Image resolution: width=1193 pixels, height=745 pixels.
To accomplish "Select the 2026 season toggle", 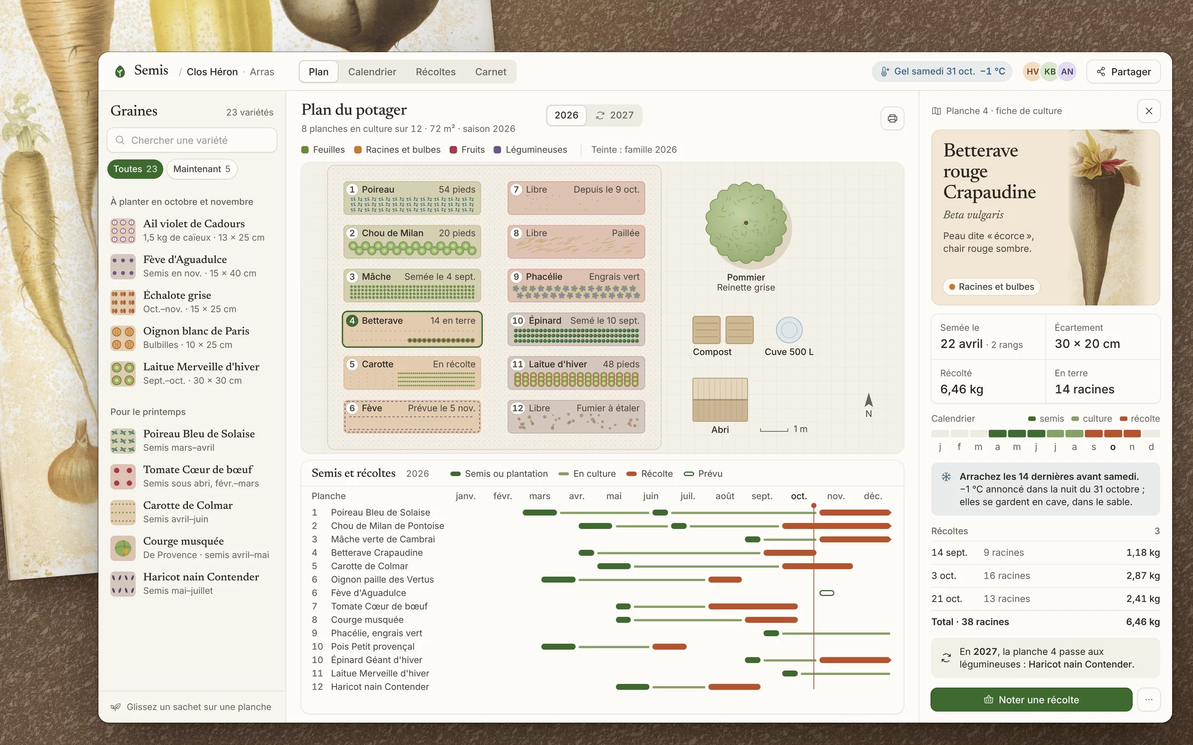I will (566, 115).
